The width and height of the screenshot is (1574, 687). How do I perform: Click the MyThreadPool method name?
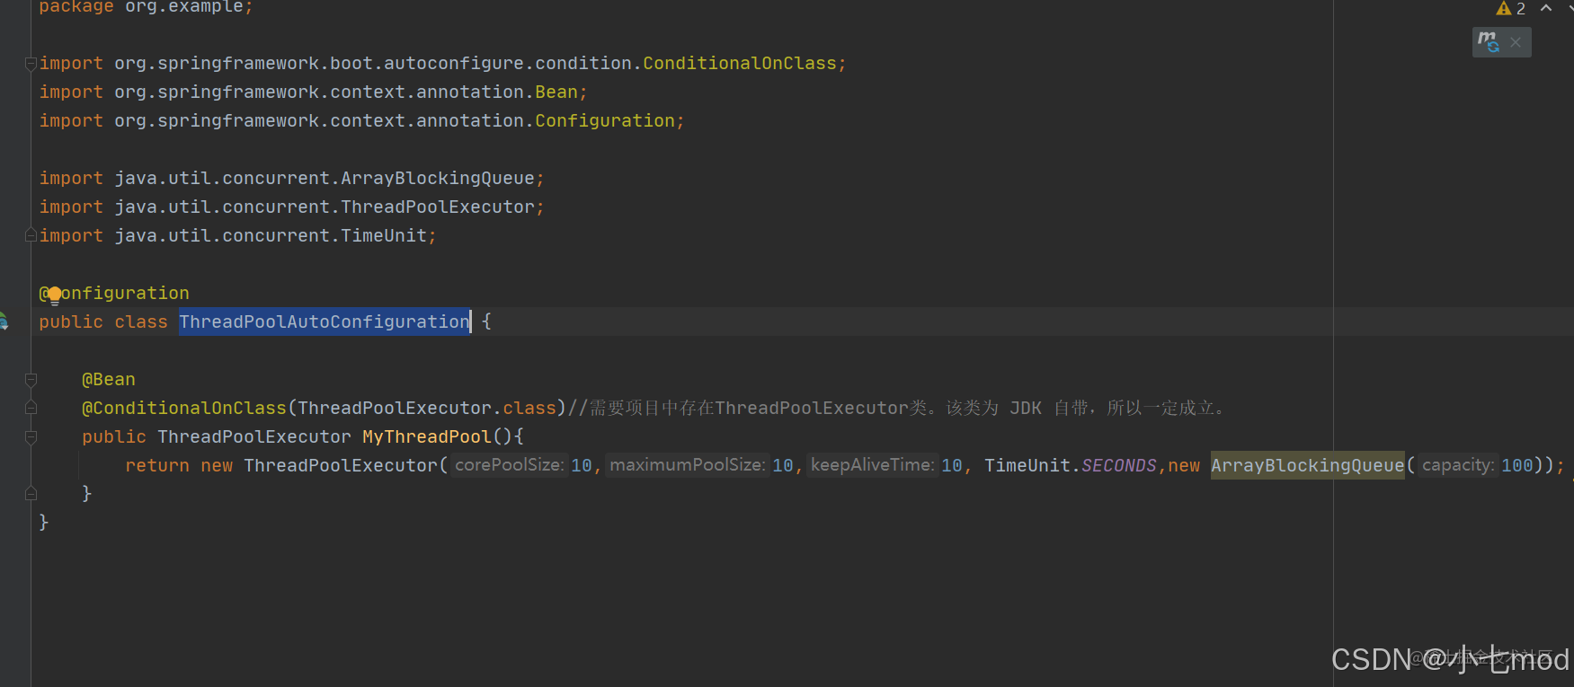(427, 437)
